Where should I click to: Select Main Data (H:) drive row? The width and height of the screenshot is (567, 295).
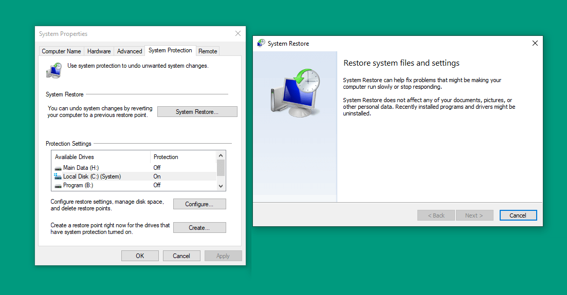click(134, 168)
